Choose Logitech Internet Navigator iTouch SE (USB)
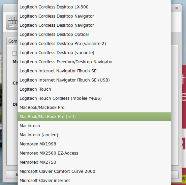 point(94,80)
